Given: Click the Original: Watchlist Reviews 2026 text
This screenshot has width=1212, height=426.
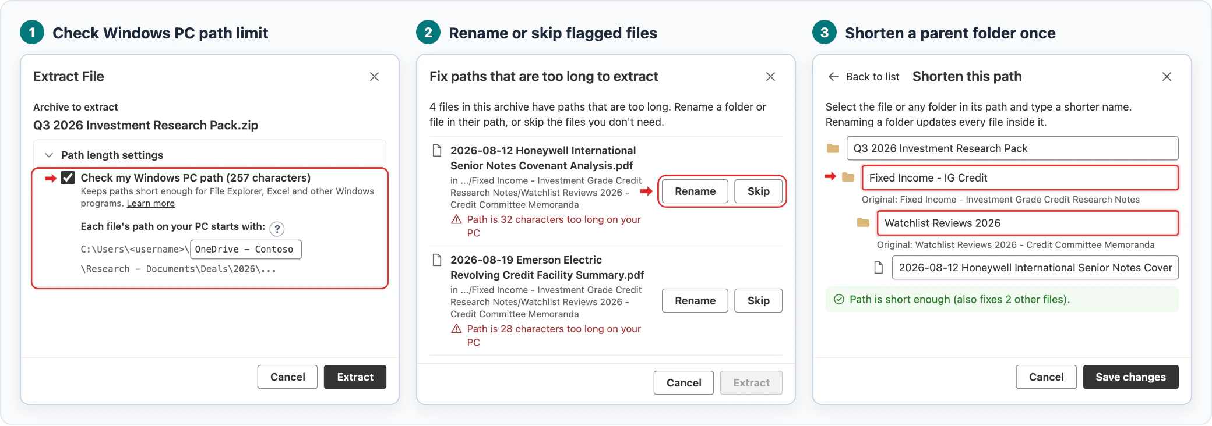Looking at the screenshot, I should tap(1016, 245).
